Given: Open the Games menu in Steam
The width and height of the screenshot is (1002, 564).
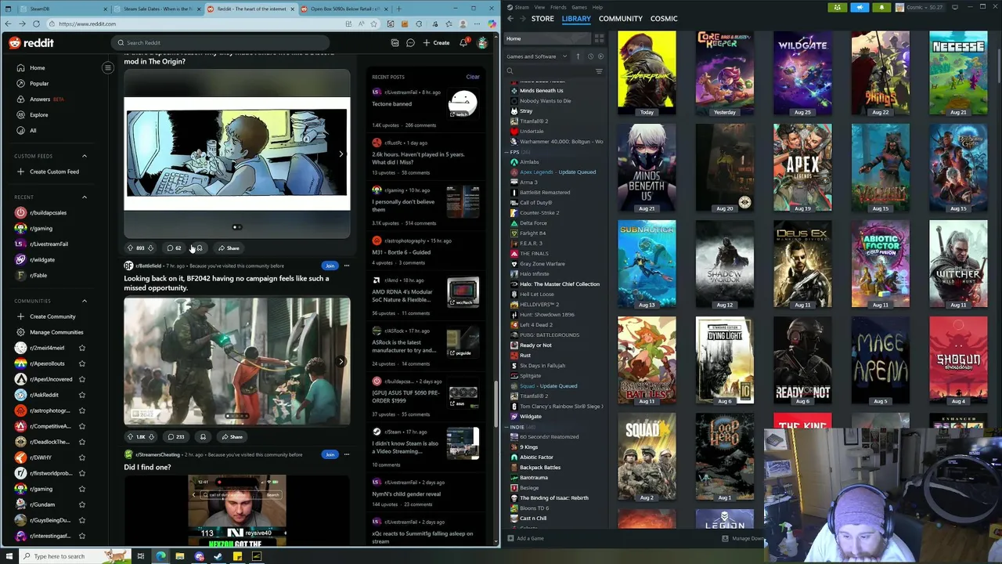Looking at the screenshot, I should (579, 7).
